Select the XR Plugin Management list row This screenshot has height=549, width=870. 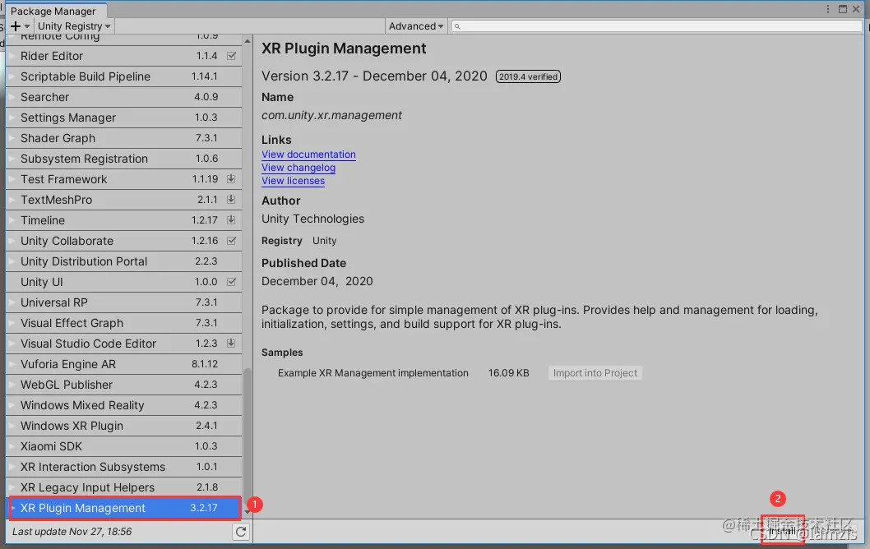(x=125, y=507)
